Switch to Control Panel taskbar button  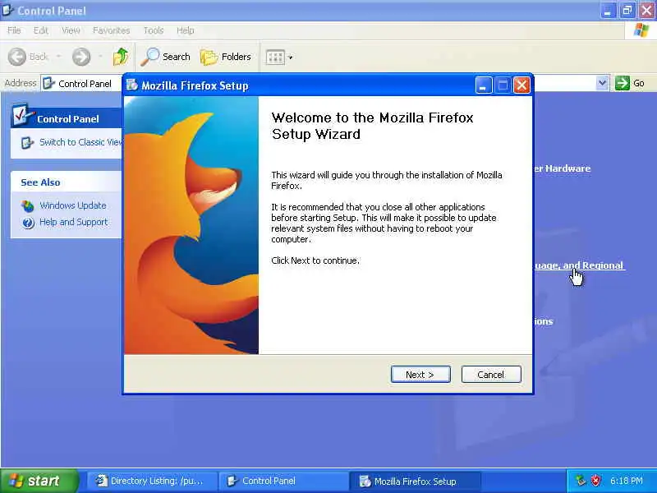pyautogui.click(x=284, y=481)
